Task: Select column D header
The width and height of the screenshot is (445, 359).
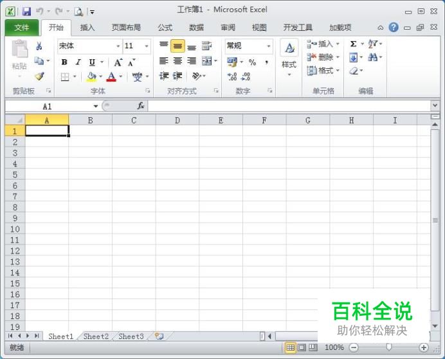Action: (177, 120)
